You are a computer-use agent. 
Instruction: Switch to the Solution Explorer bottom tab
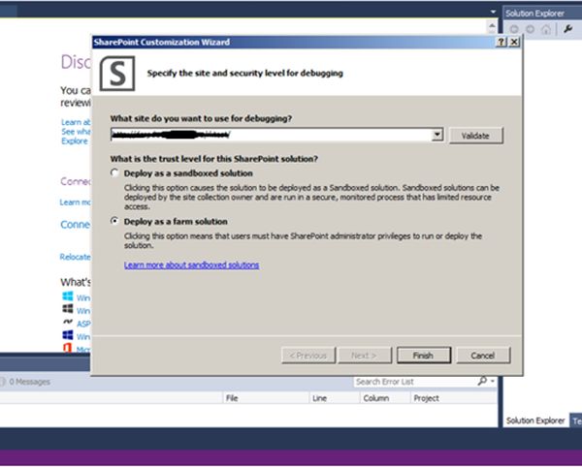[x=535, y=420]
